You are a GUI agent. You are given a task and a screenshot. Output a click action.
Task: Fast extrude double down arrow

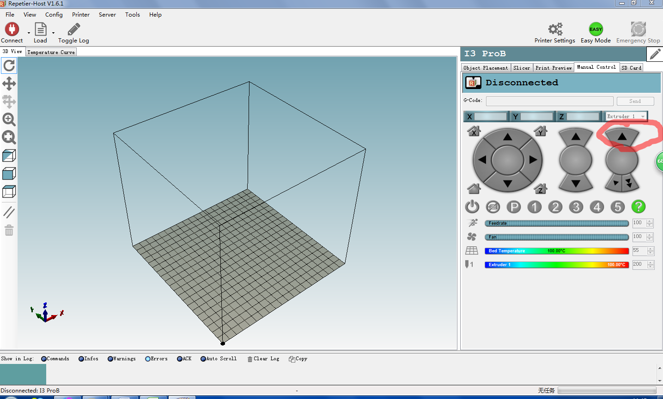(x=630, y=183)
